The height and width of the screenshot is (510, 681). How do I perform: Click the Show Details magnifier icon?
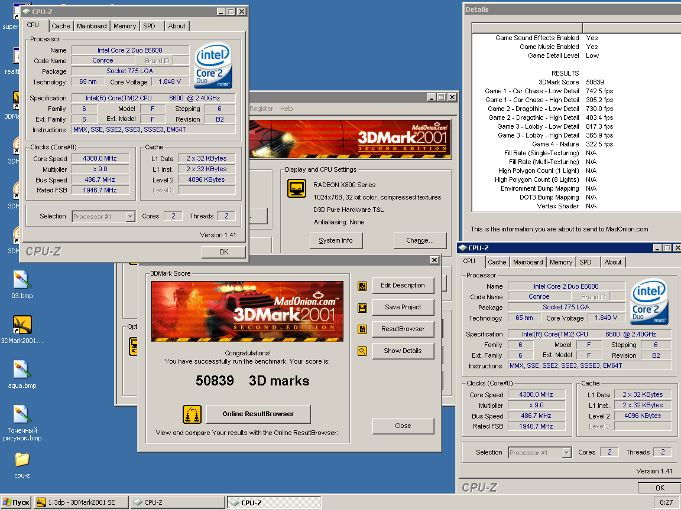[x=362, y=351]
